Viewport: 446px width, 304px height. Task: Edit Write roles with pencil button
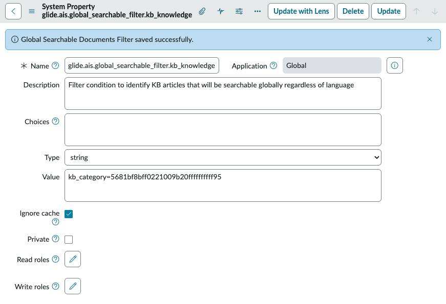pos(73,286)
